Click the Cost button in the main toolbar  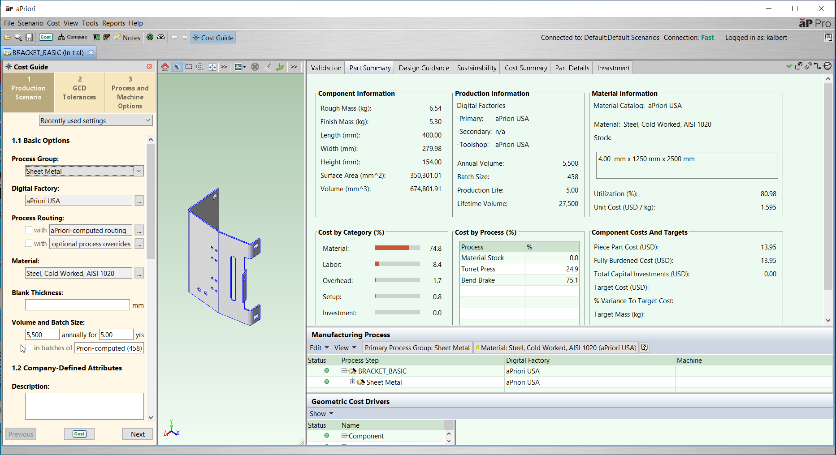46,37
